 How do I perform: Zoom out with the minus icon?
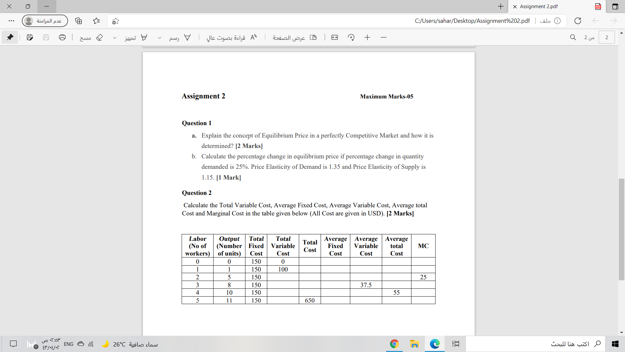383,37
